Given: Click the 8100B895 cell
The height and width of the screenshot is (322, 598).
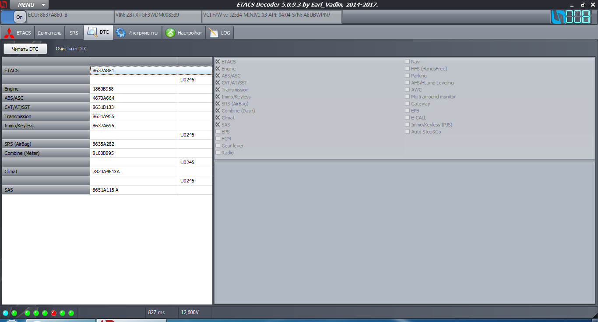Looking at the screenshot, I should 134,153.
